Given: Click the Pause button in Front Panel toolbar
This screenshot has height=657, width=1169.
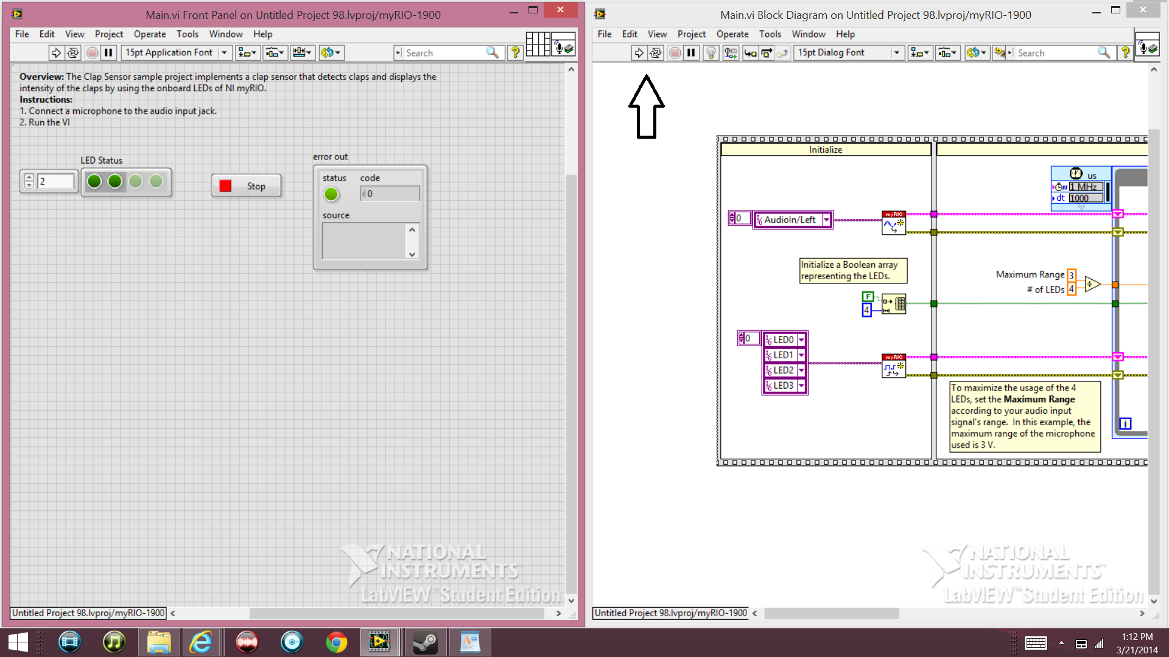Looking at the screenshot, I should (x=108, y=53).
